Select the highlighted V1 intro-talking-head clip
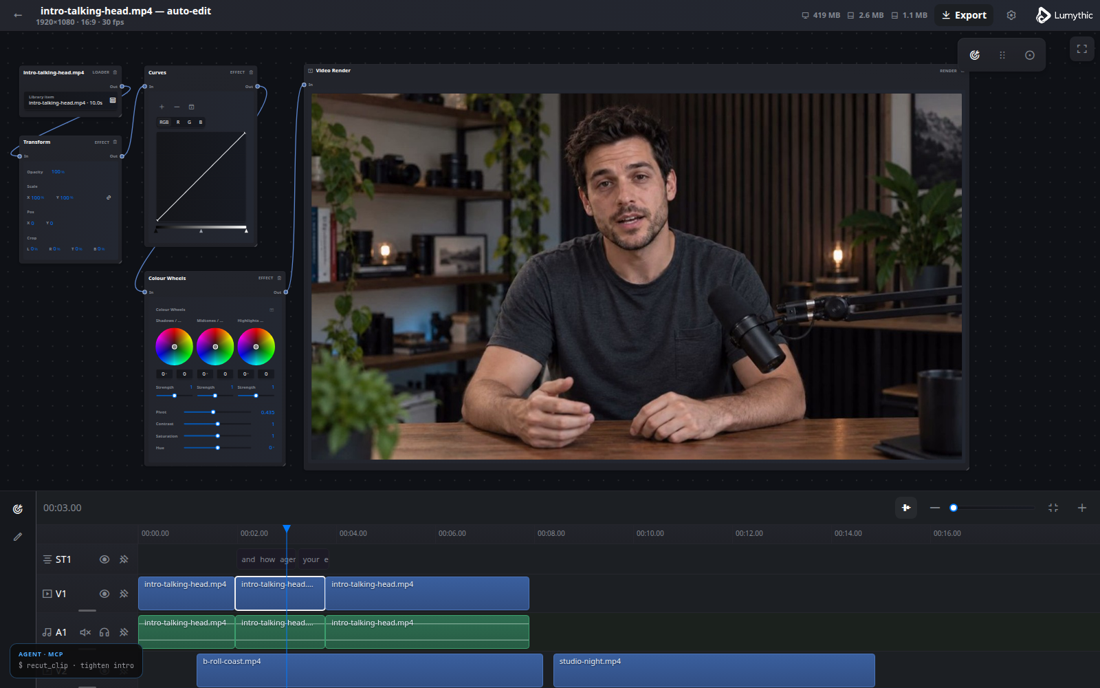1100x688 pixels. pyautogui.click(x=280, y=593)
